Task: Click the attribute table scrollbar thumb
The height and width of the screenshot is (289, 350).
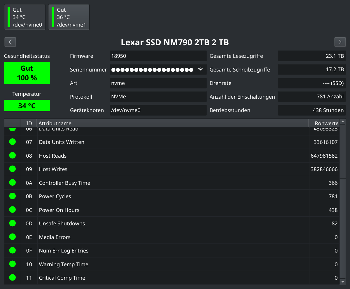Action: pos(343,229)
